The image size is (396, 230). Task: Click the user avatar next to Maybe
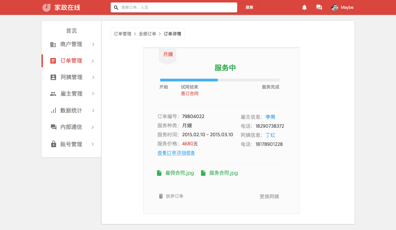[335, 7]
